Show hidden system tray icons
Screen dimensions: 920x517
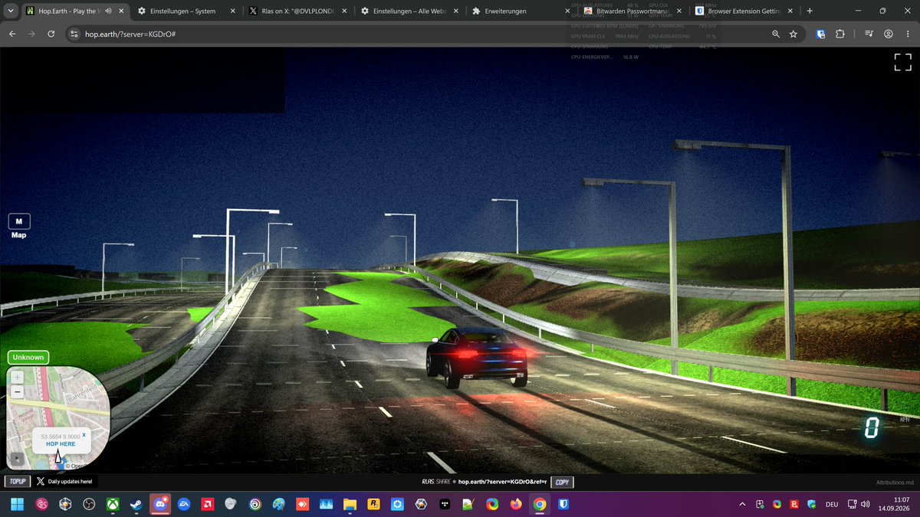742,504
